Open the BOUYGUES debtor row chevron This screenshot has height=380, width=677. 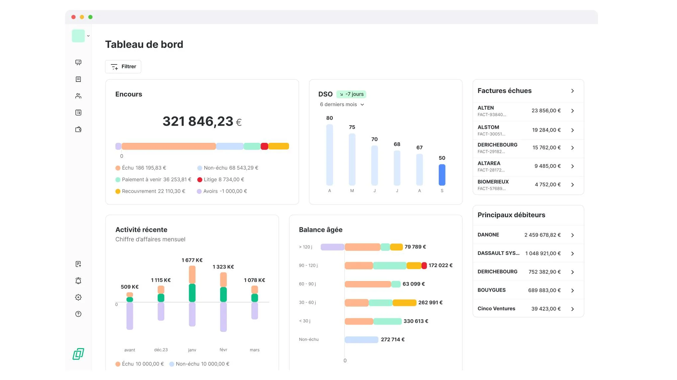tap(573, 291)
